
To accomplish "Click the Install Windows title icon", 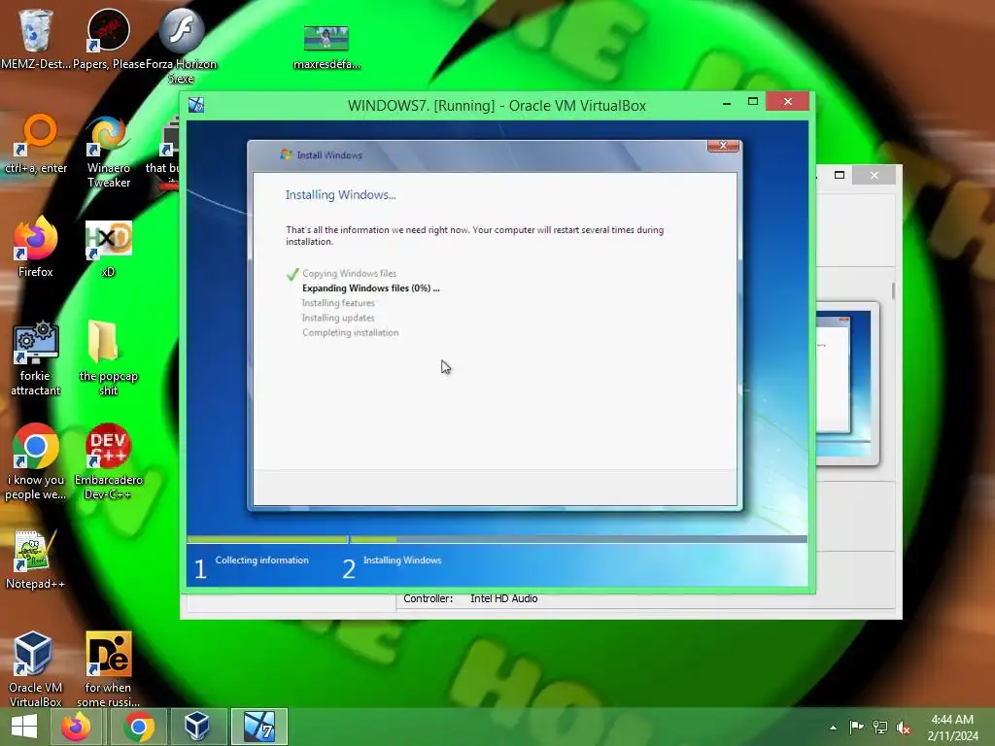I will [287, 154].
